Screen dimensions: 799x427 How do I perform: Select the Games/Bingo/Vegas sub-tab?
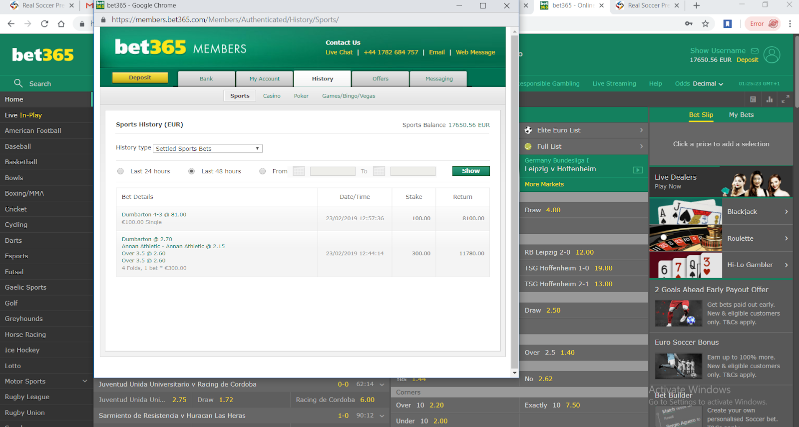tap(349, 96)
